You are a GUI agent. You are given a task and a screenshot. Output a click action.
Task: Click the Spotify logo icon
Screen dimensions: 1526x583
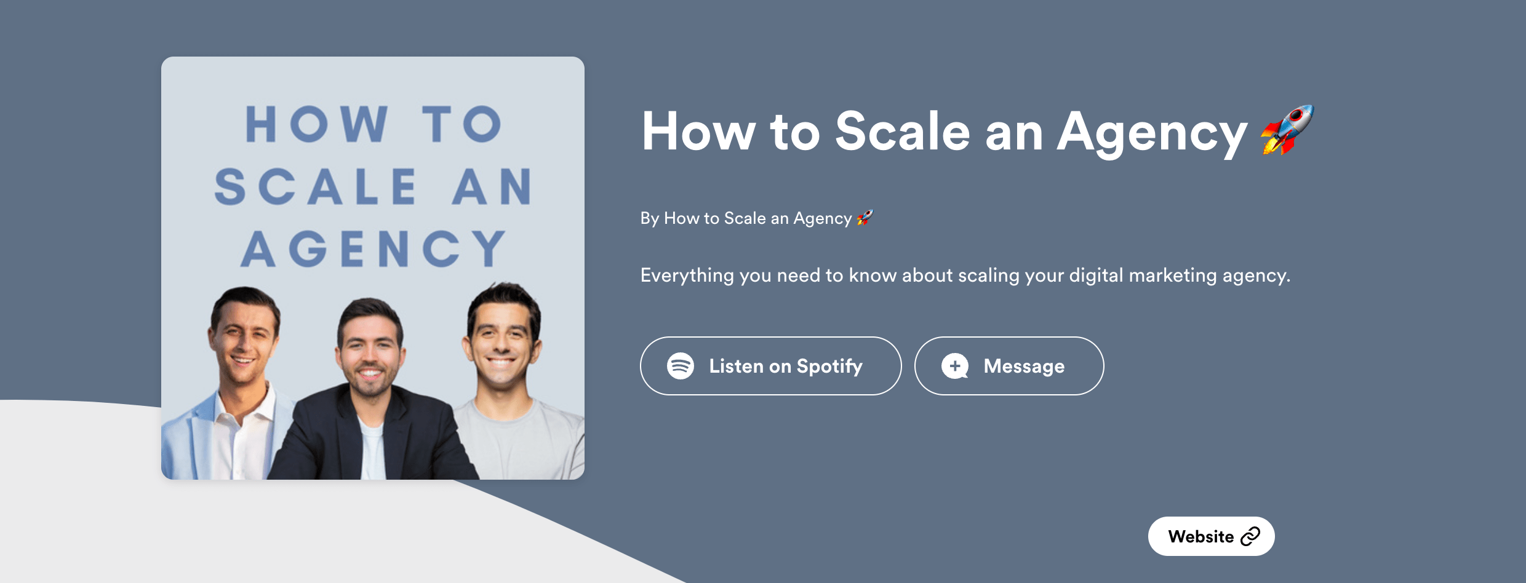click(680, 366)
